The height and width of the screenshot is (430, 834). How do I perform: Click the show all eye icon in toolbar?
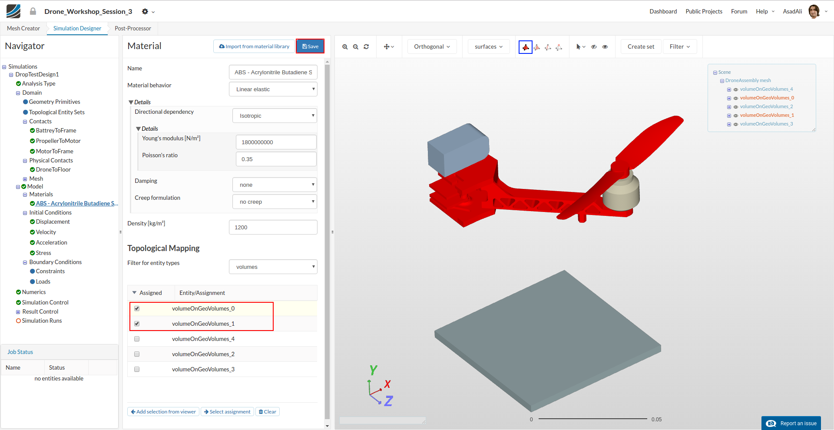point(605,47)
